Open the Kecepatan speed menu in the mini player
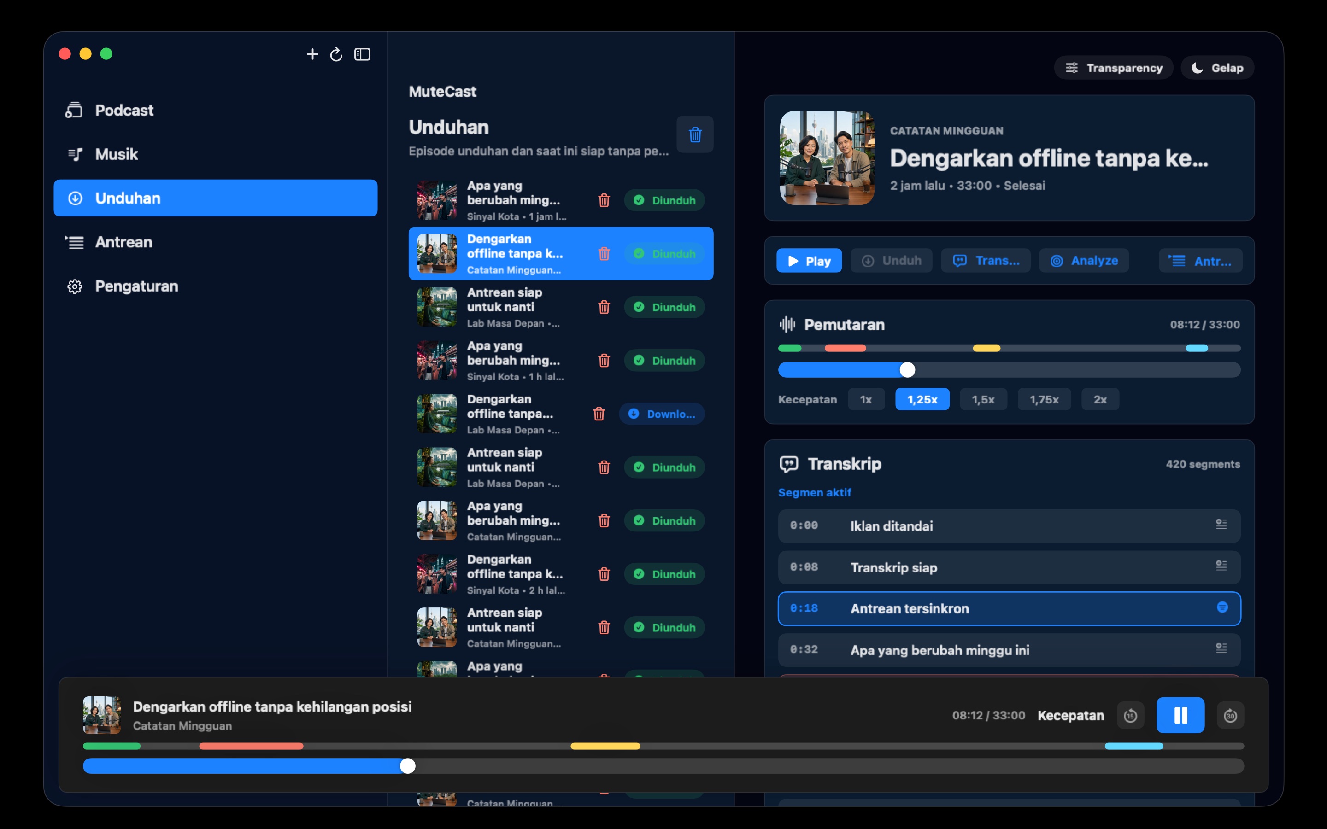Viewport: 1327px width, 829px height. tap(1070, 716)
